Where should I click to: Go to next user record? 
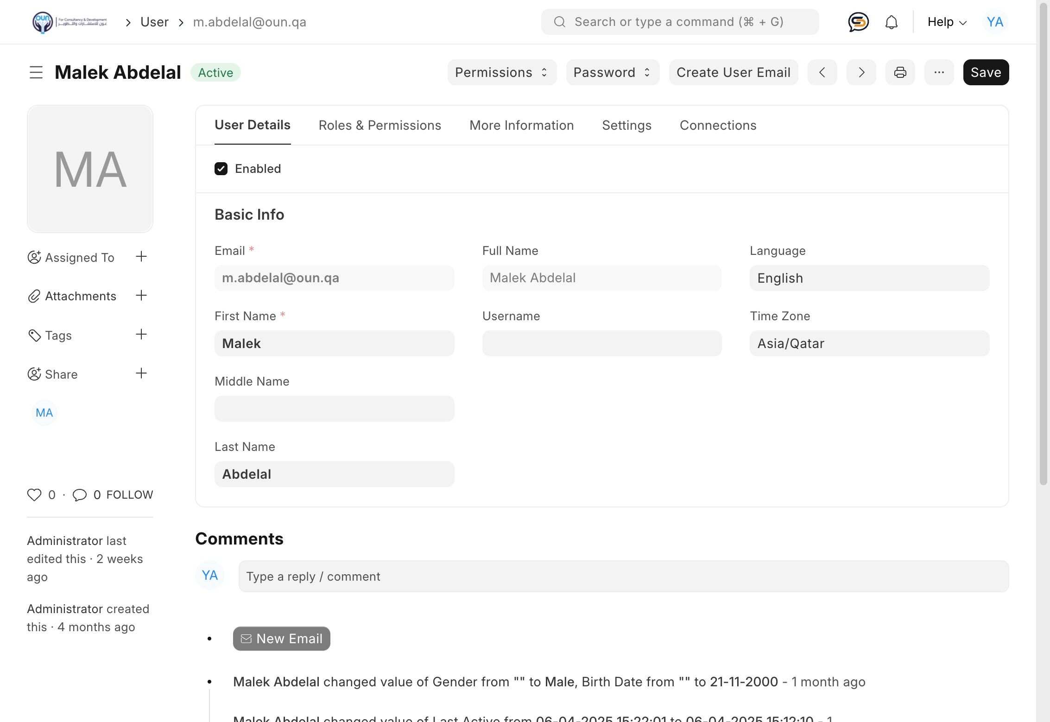[861, 72]
